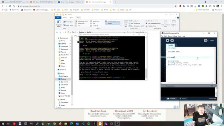Toggle the File name extensions checkbox
Image resolution: width=224 pixels, height=126 pixels.
146,23
